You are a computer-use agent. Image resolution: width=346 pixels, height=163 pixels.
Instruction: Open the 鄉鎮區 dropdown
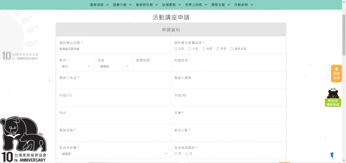coord(113,66)
